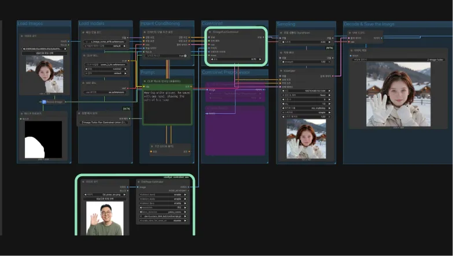Open the z_image_turbo safetensors model dropdown
The height and width of the screenshot is (256, 453).
click(105, 42)
